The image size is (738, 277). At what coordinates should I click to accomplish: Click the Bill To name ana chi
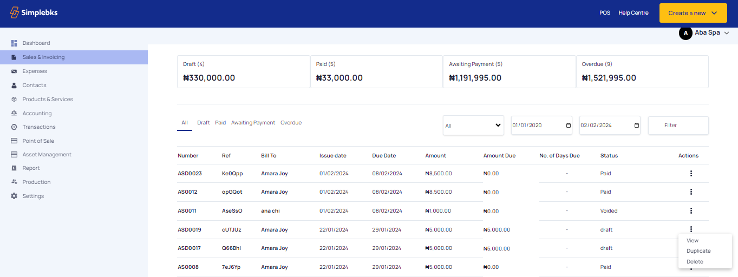[x=272, y=211]
